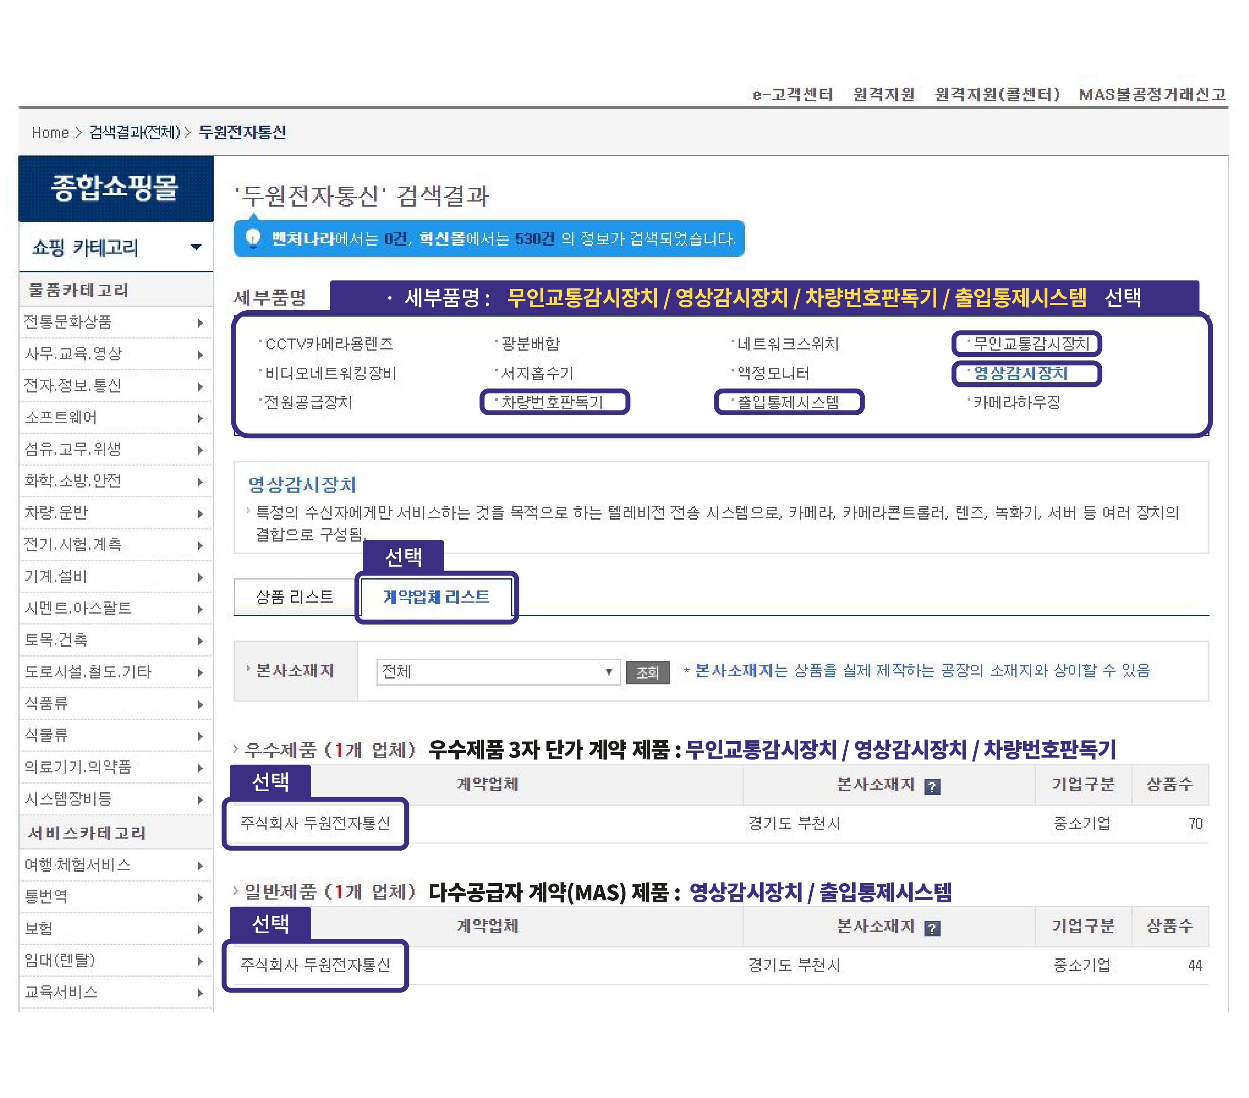Open MAS불공정거래신고 in the top menu
The width and height of the screenshot is (1249, 1098).
1152,94
